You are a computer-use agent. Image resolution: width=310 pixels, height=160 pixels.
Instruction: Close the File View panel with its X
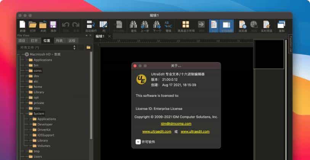tap(90, 36)
